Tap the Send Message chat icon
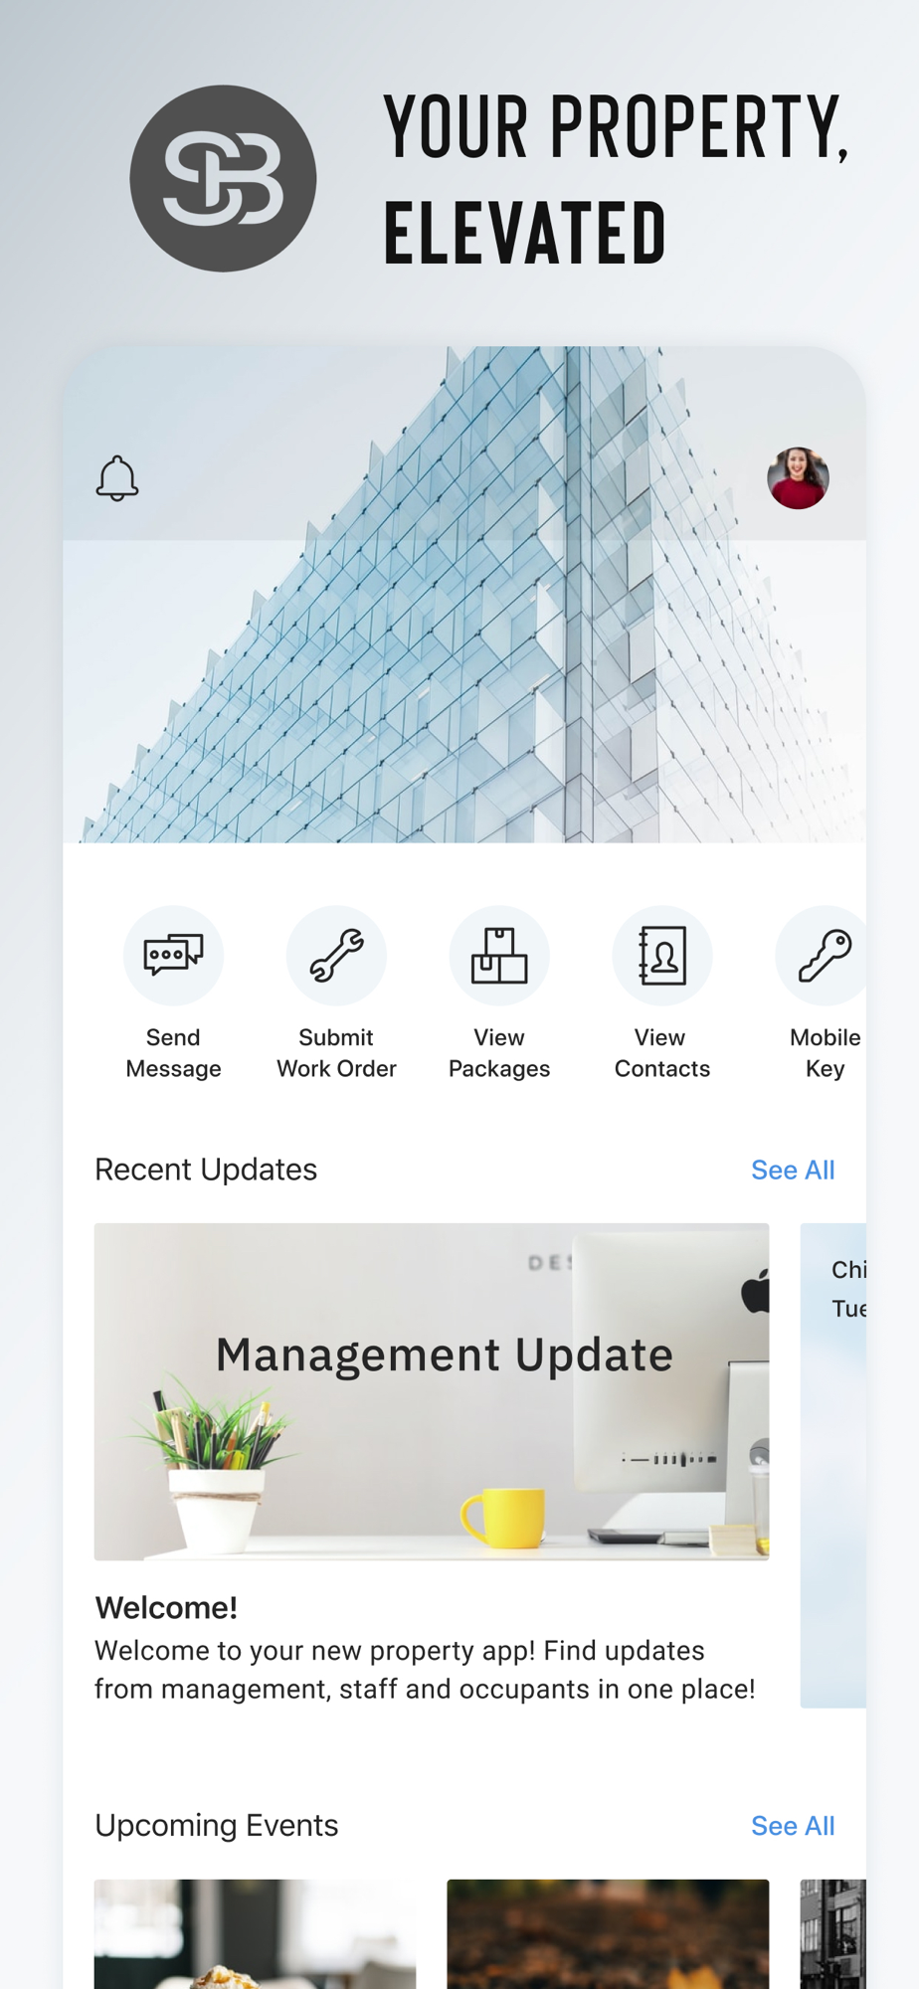Screen dimensions: 919x1989 (x=173, y=956)
